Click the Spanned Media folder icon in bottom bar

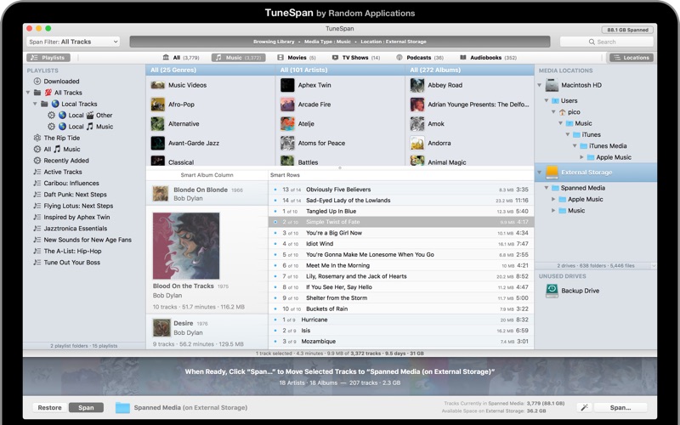(x=122, y=408)
